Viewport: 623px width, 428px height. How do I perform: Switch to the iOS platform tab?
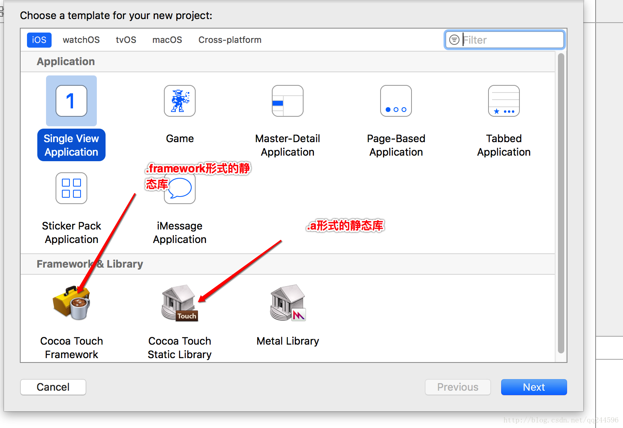(39, 40)
